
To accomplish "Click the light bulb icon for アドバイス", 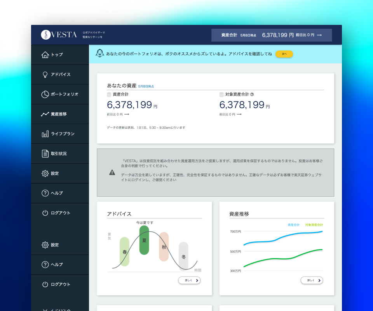I will coord(45,75).
